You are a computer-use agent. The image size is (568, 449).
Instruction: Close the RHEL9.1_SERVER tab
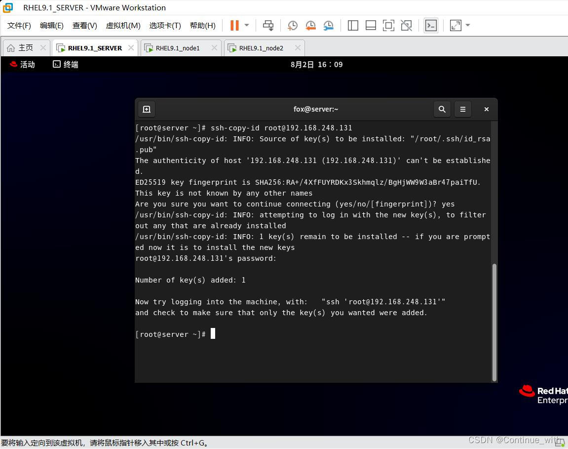coord(131,48)
